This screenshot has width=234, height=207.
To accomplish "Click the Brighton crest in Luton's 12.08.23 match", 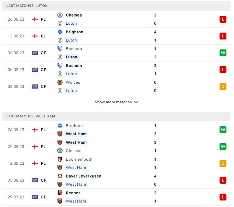I will (60, 32).
